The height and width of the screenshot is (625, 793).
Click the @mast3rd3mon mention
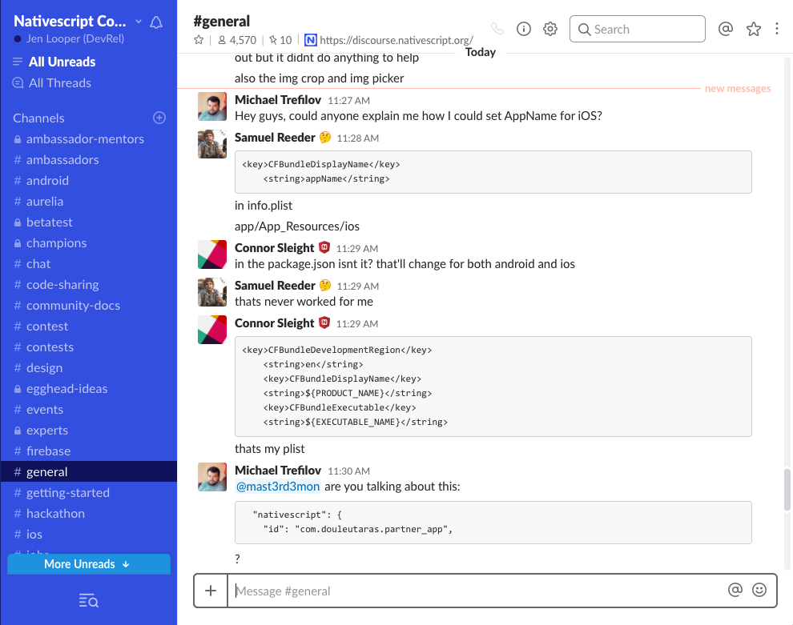(278, 487)
